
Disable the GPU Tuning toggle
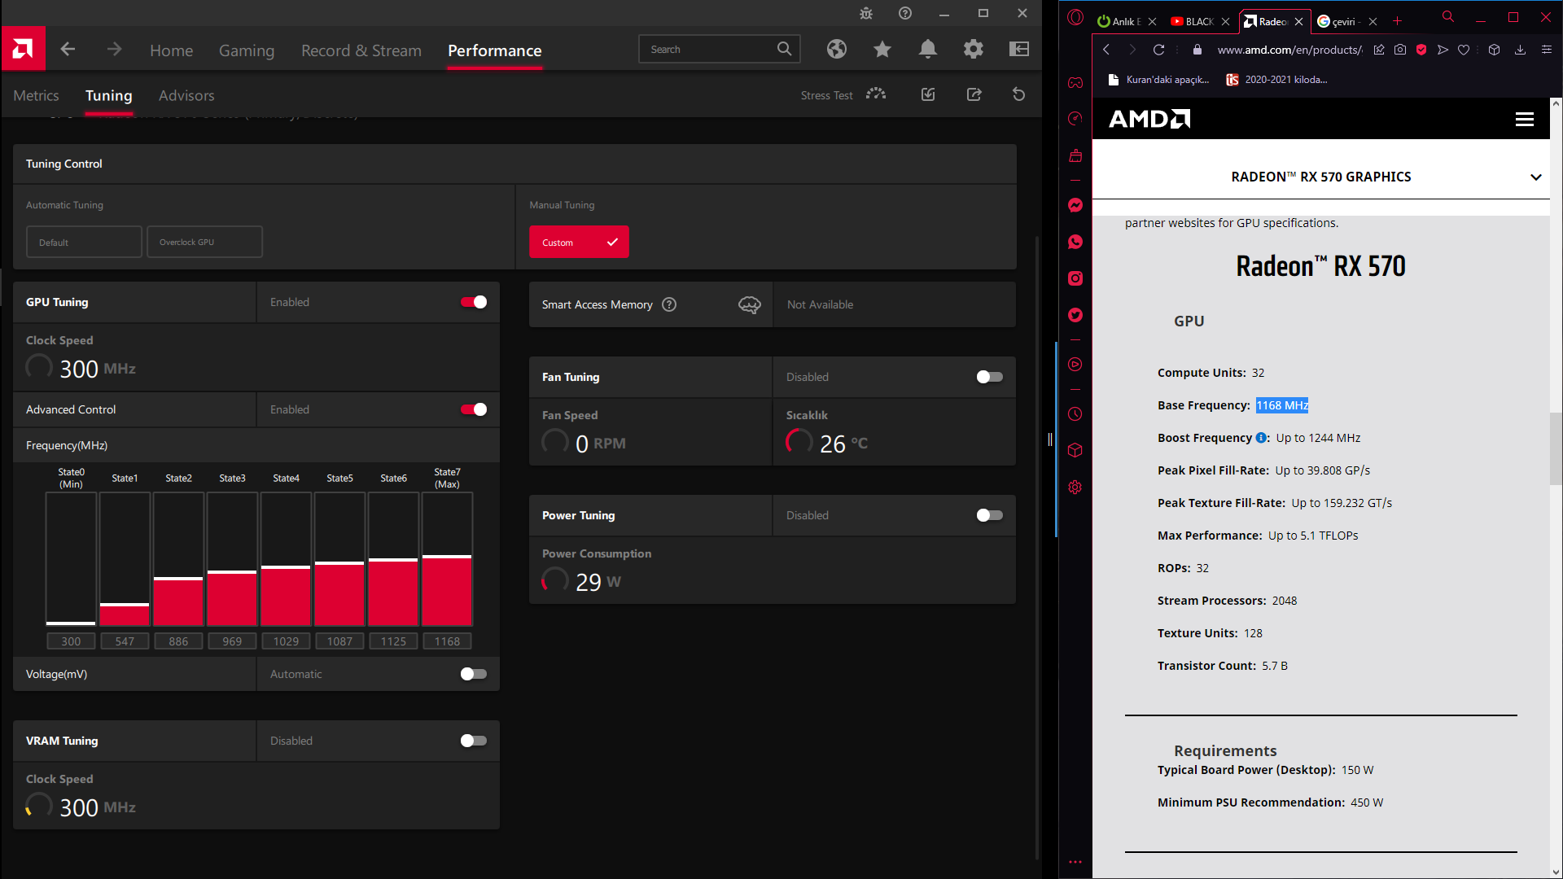click(473, 302)
